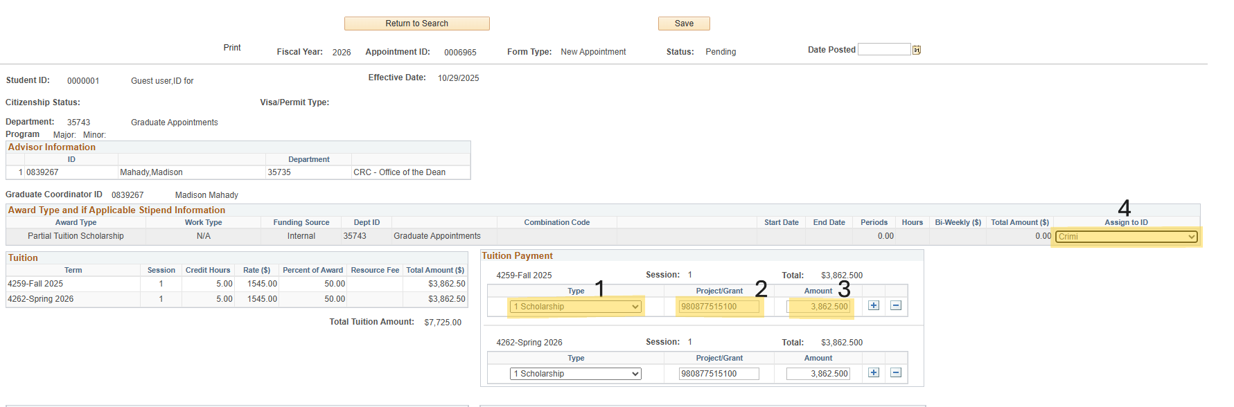Click Fall 2025 Project/Grant field
1234x407 pixels.
point(719,307)
